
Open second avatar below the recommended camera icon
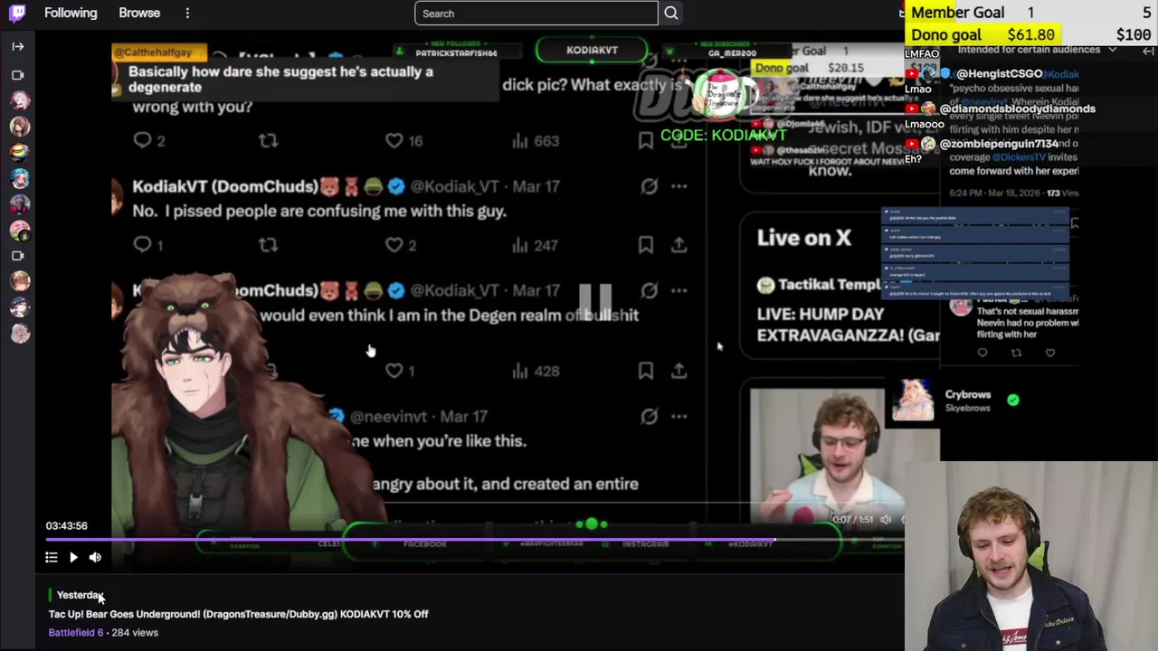[x=19, y=307]
